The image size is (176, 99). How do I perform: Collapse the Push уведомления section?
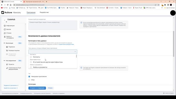point(4,61)
